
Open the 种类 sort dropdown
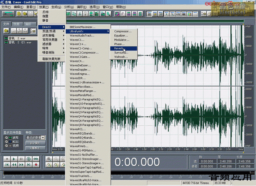(43, 138)
